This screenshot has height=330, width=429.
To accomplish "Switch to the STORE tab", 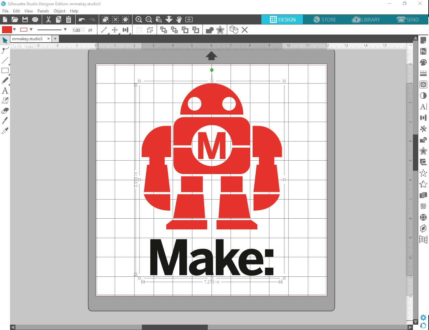I will (x=324, y=19).
